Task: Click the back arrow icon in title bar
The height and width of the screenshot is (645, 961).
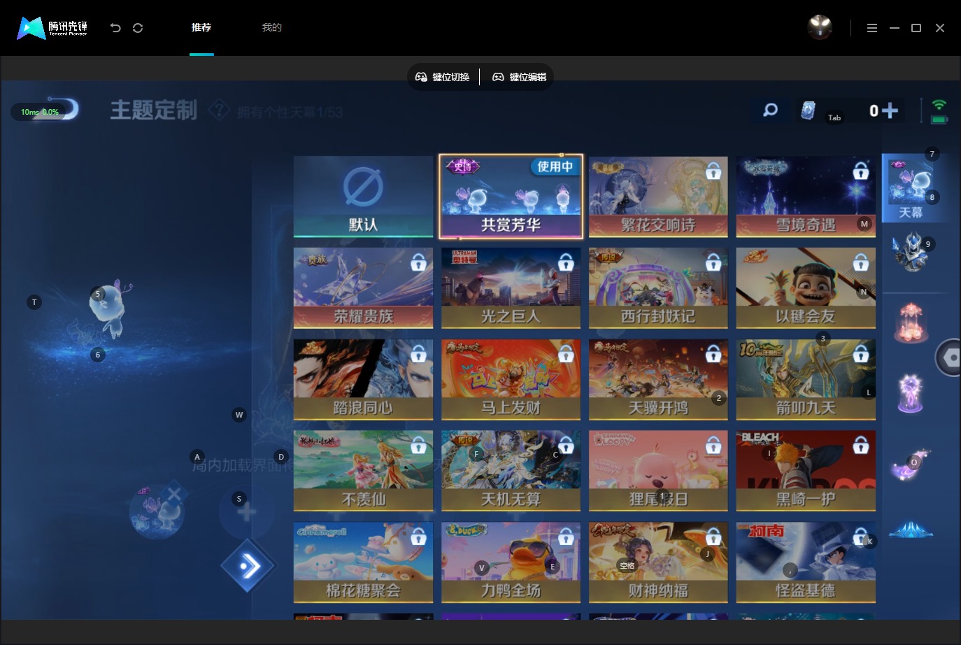Action: (x=115, y=28)
